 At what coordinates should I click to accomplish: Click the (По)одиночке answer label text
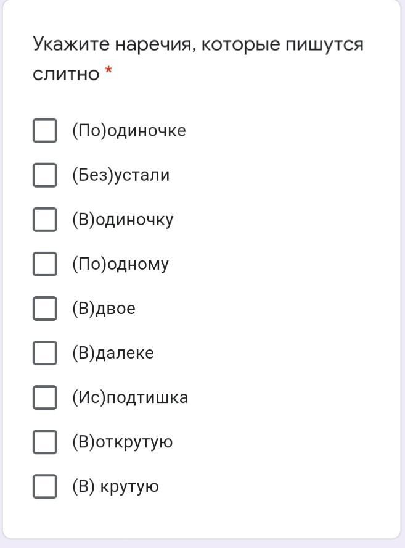129,131
